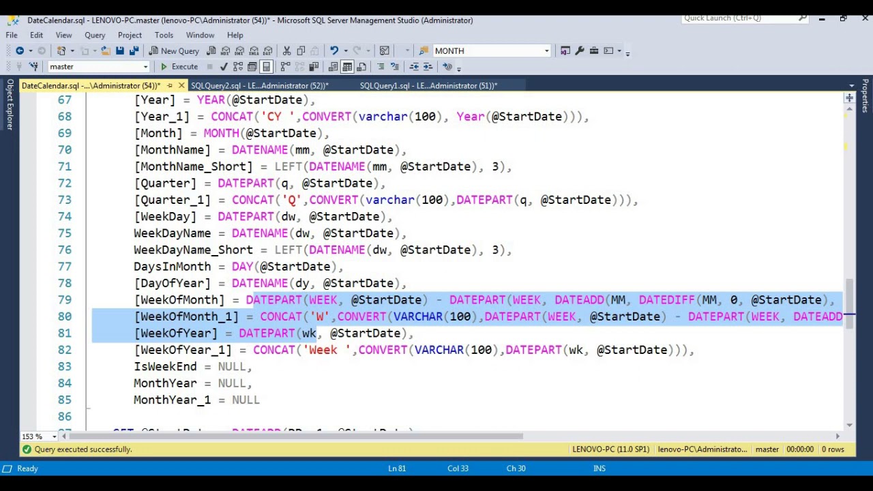Save the current file with the floppy icon
The height and width of the screenshot is (491, 873).
[x=120, y=50]
